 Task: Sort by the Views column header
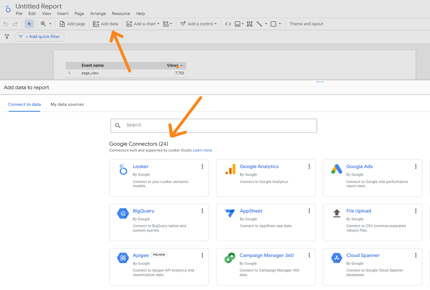(x=173, y=65)
